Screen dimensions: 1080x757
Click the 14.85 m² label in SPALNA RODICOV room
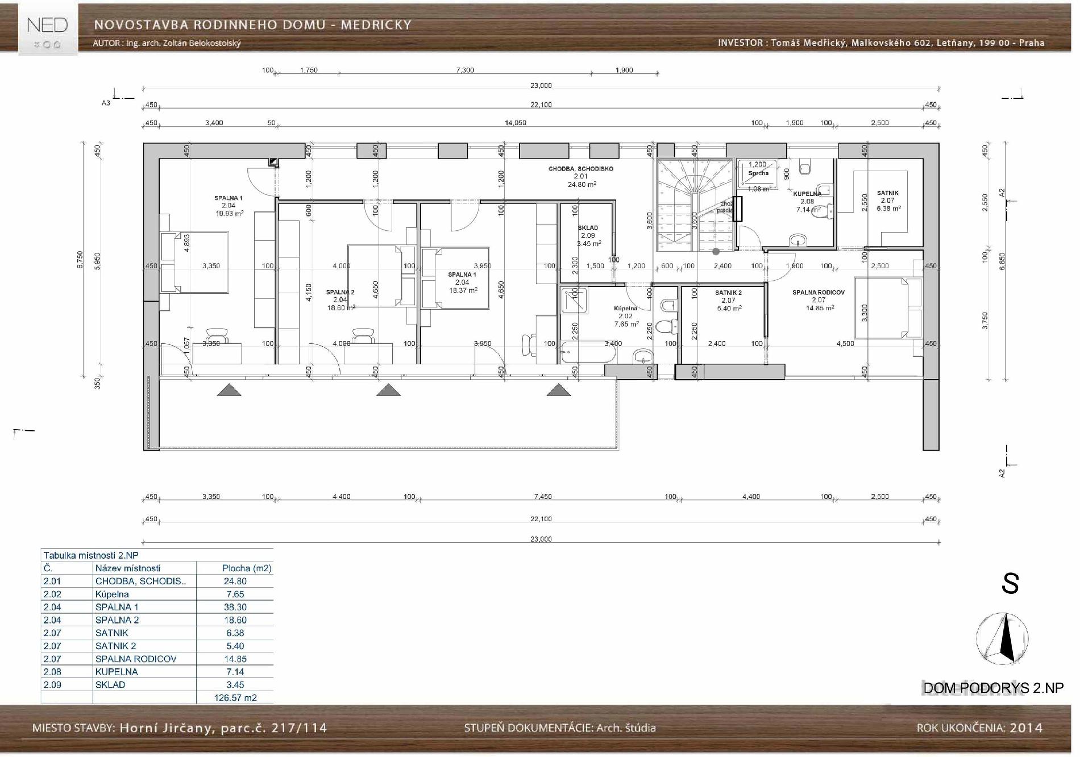pos(819,308)
